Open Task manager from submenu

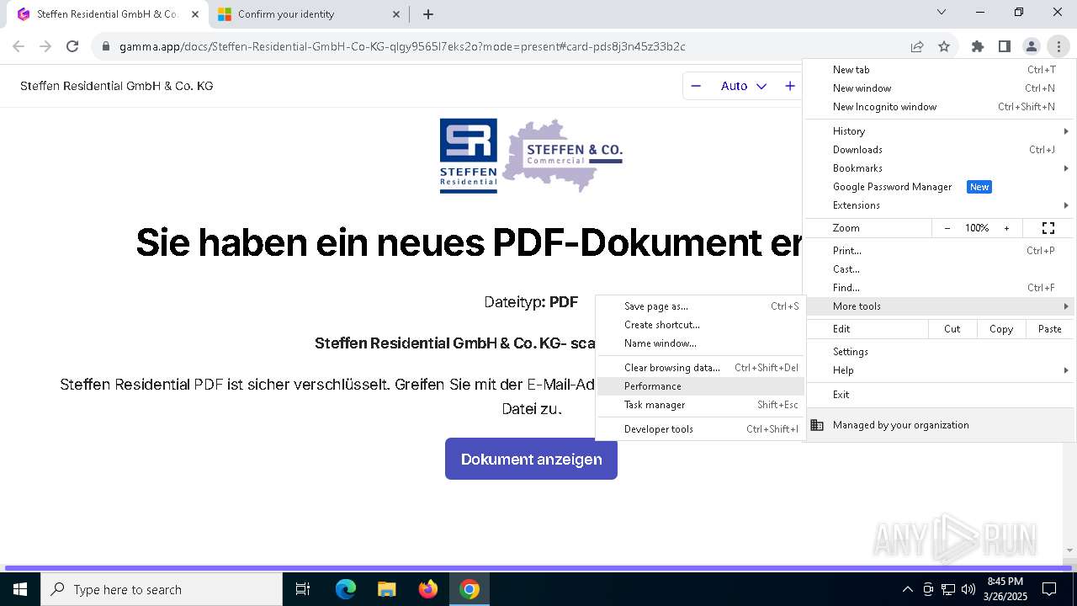(x=701, y=405)
